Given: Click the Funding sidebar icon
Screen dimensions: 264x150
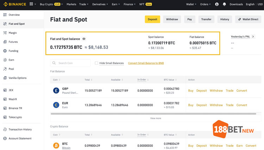Looking at the screenshot, I should tap(5, 51).
